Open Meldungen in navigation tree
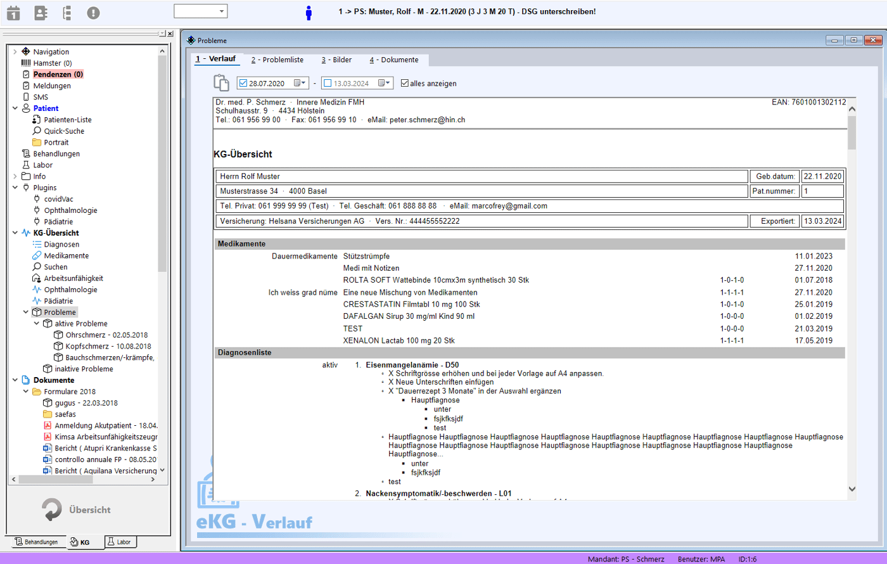Screen dimensions: 887x564 pyautogui.click(x=52, y=86)
